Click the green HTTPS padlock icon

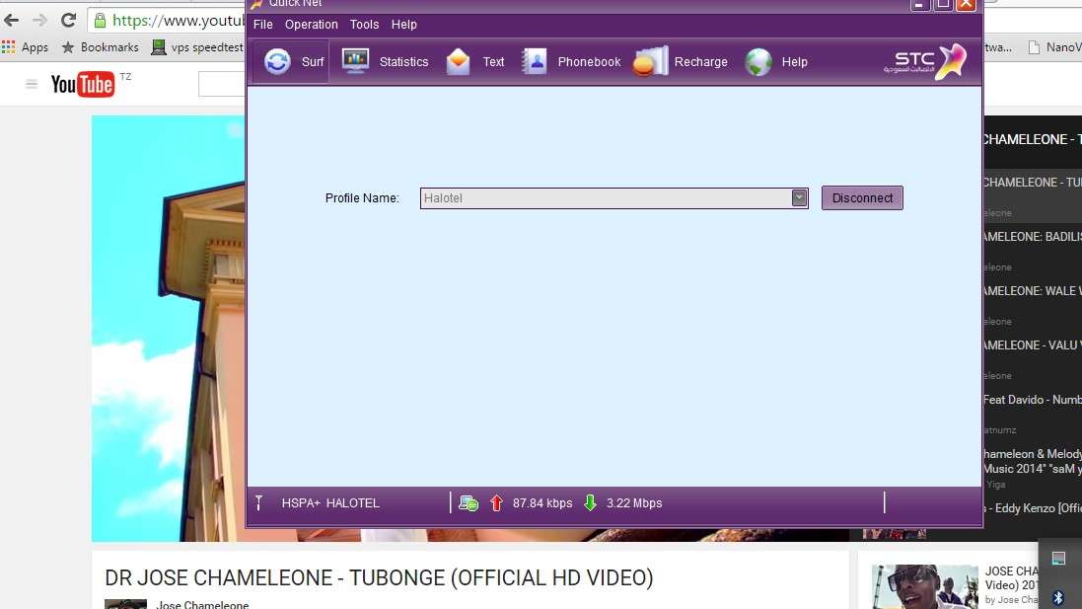click(100, 20)
